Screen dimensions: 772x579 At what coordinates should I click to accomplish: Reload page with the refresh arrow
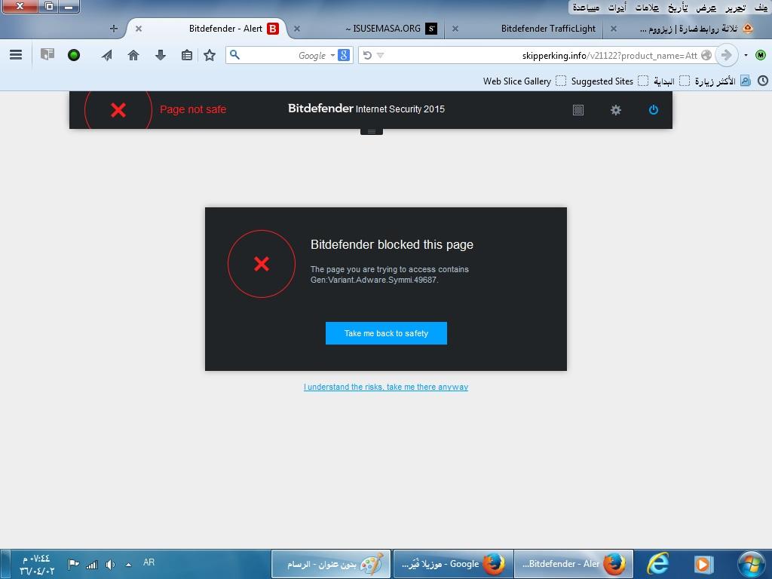367,55
